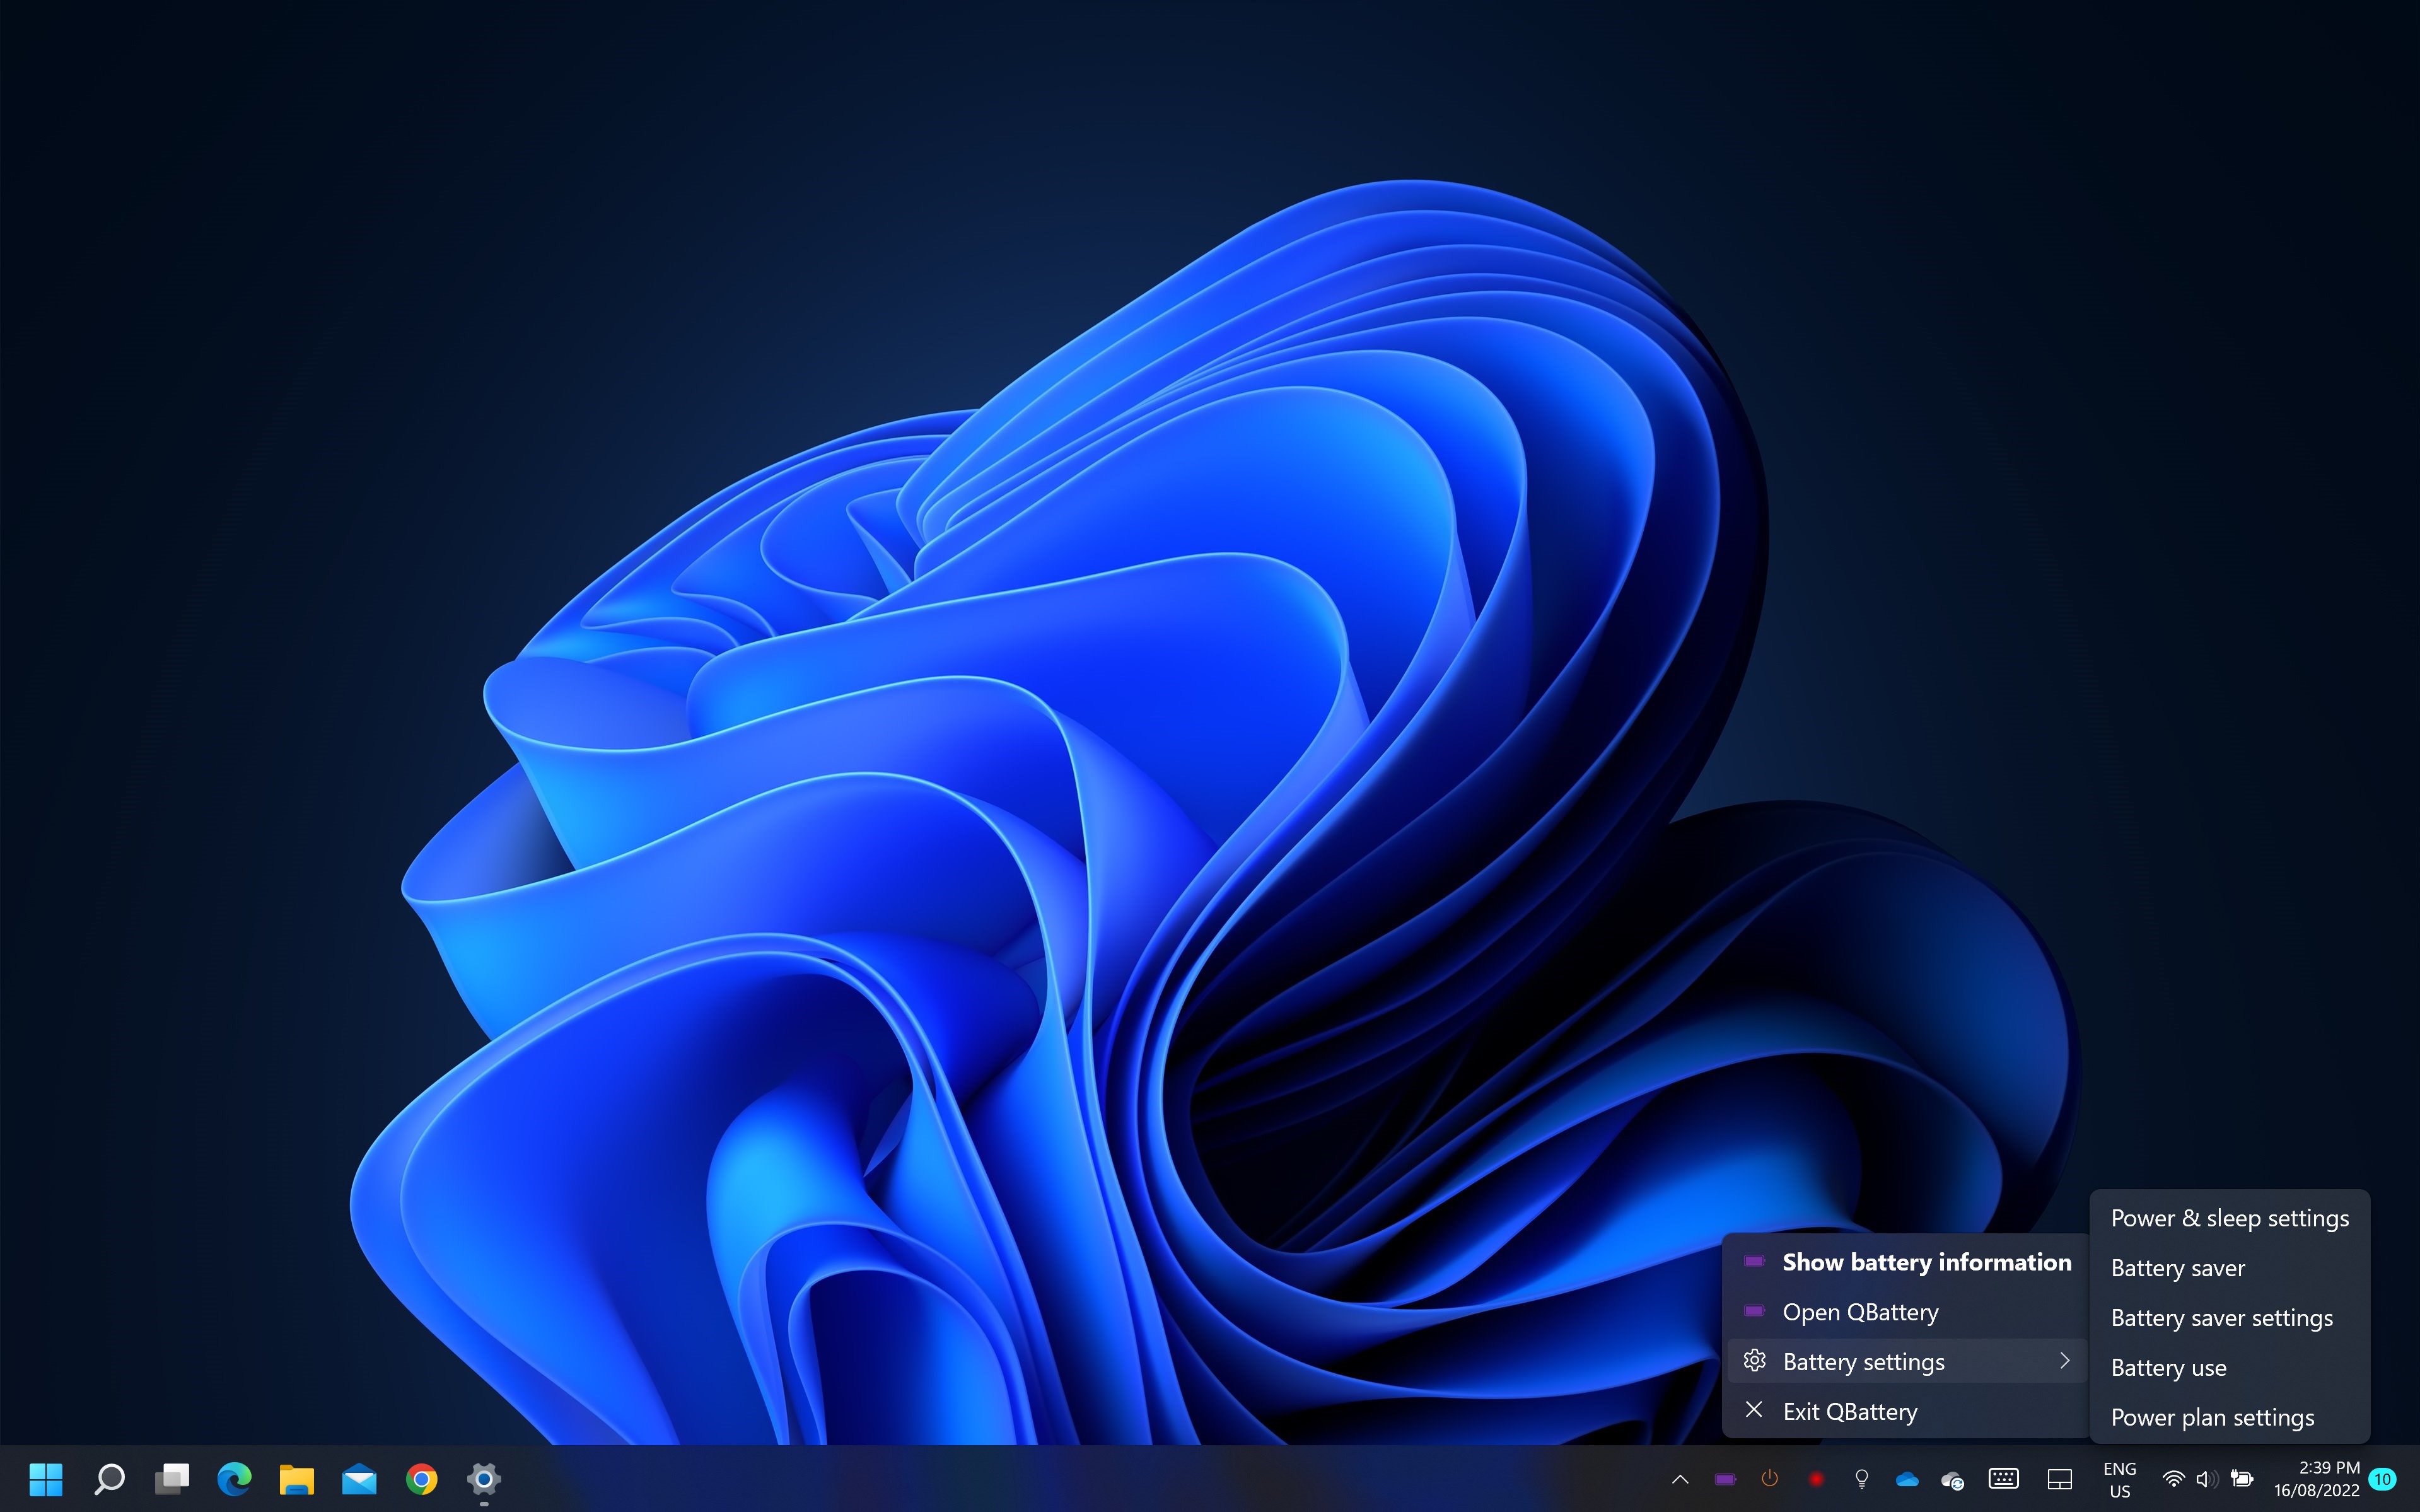Select Show battery information menu item
This screenshot has height=1512, width=2420.
pos(1926,1262)
